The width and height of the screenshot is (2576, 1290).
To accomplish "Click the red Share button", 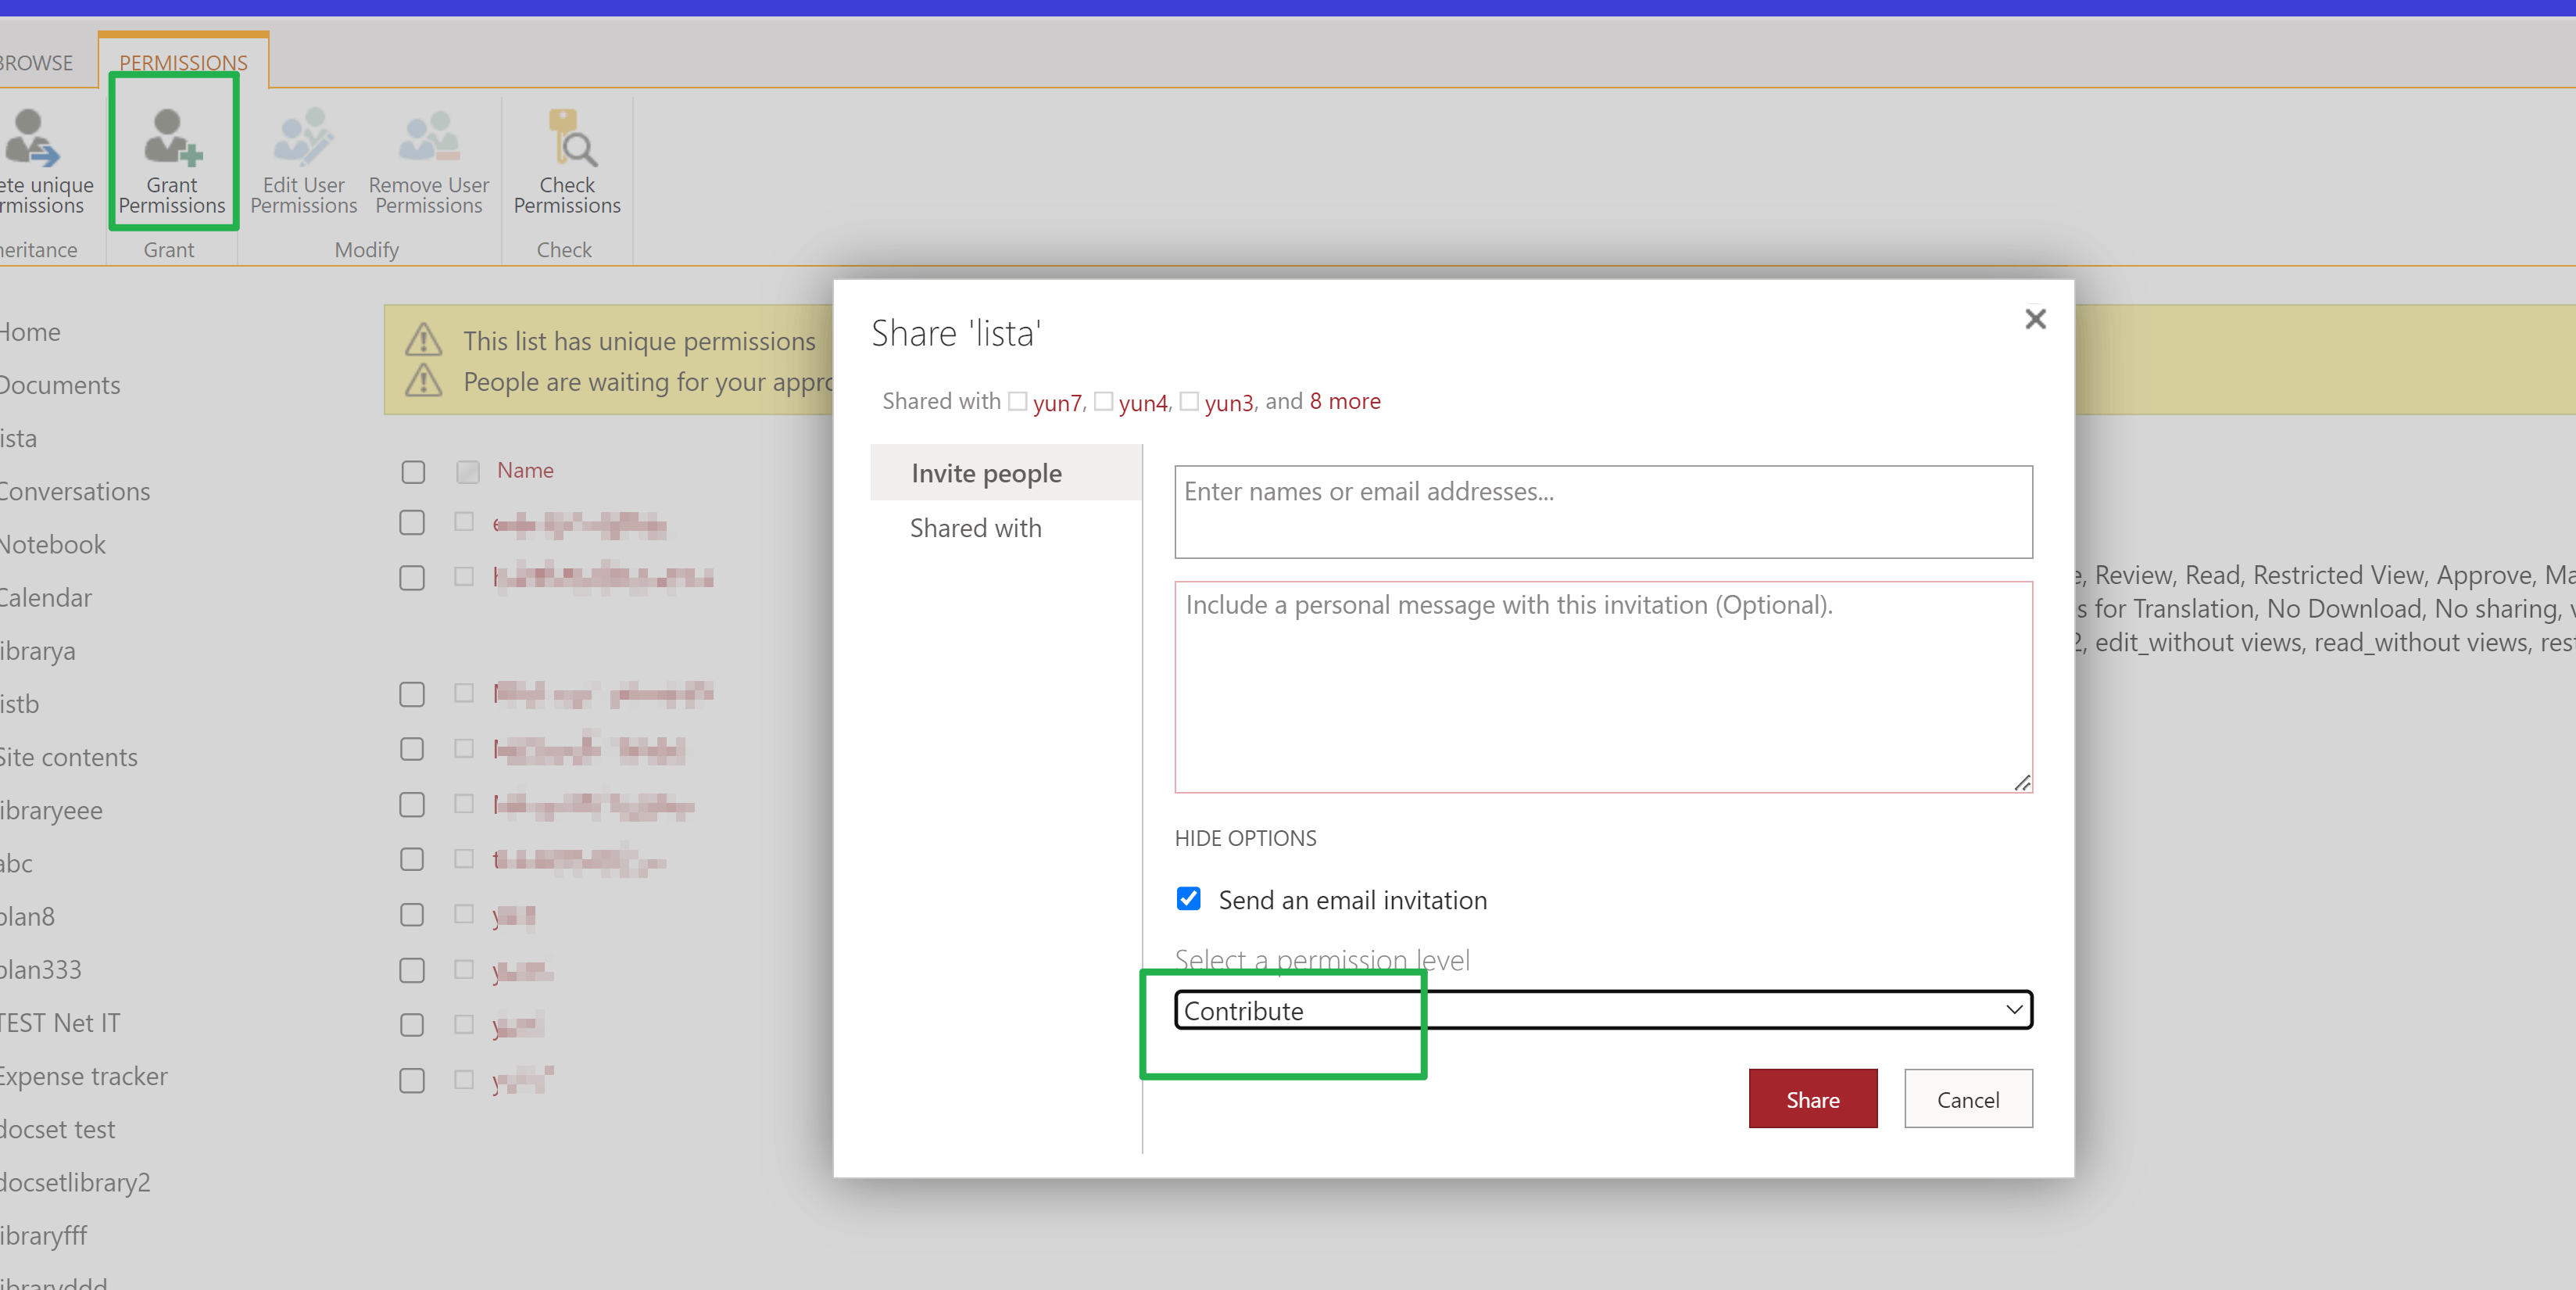I will [x=1812, y=1099].
